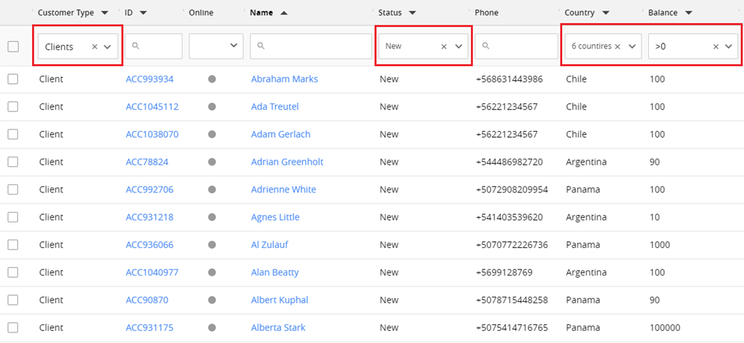Expand the Country filter dropdown chevron
Viewport: 744px width, 343px height.
click(632, 46)
